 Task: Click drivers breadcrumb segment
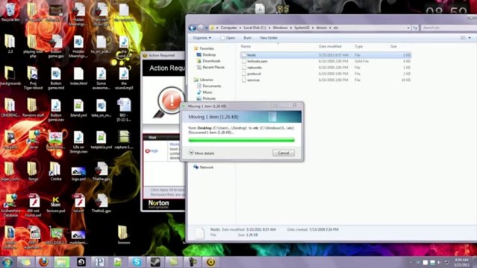(x=321, y=28)
